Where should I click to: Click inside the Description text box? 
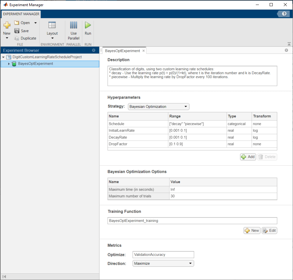pos(192,76)
